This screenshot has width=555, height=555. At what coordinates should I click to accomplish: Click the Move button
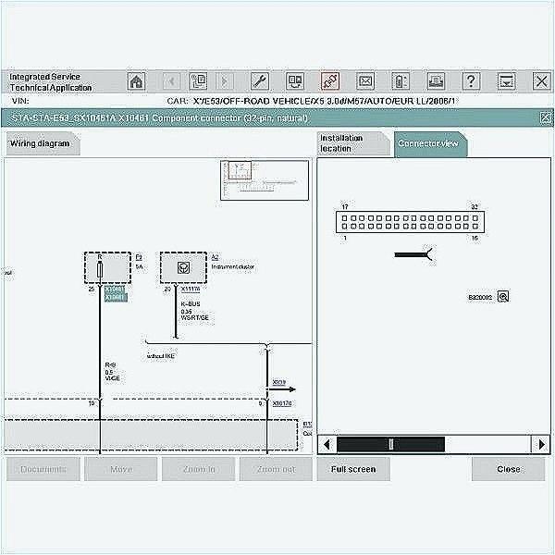click(120, 469)
